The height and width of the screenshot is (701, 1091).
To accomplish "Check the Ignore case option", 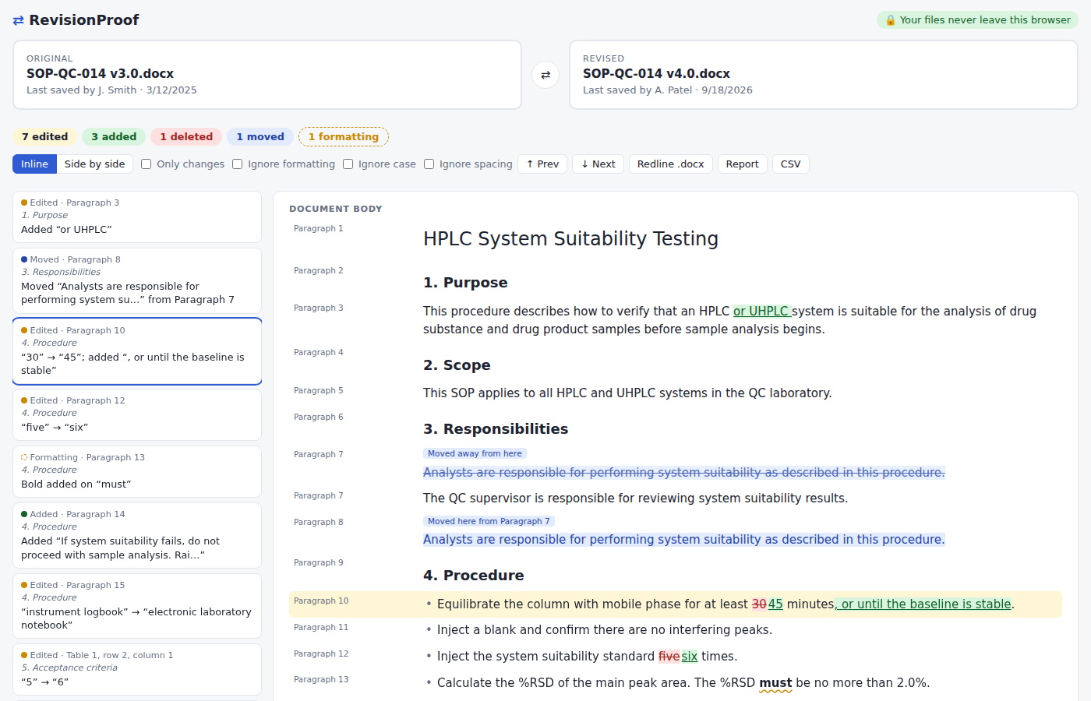I will (348, 164).
